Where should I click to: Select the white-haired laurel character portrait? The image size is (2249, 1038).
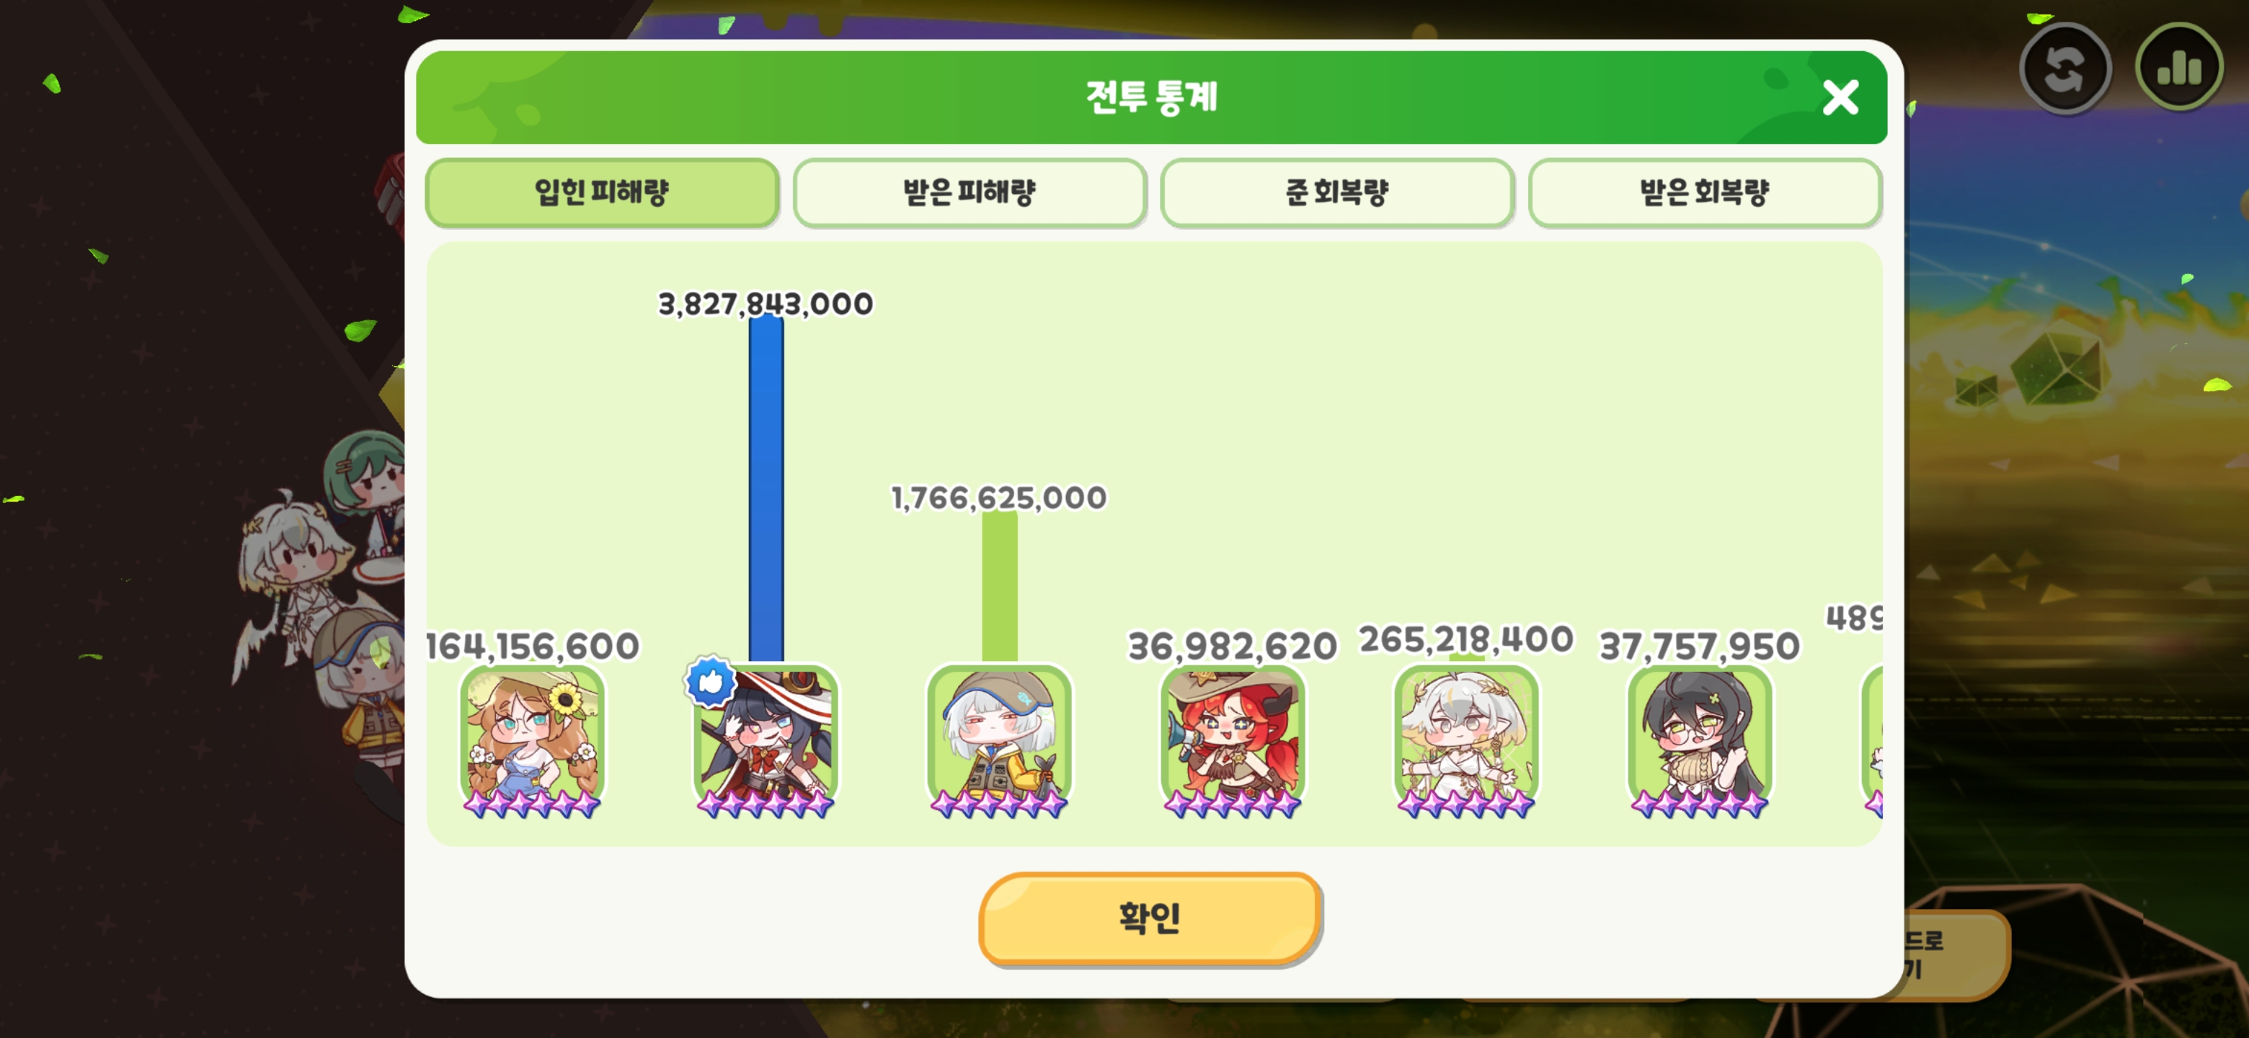[1466, 740]
